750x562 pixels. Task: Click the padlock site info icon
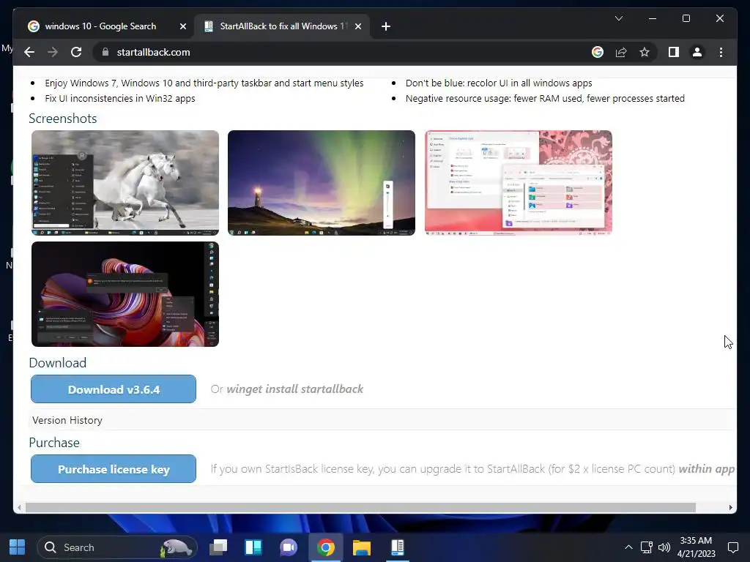[105, 52]
